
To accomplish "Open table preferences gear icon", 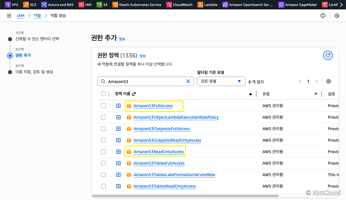I will click(329, 81).
